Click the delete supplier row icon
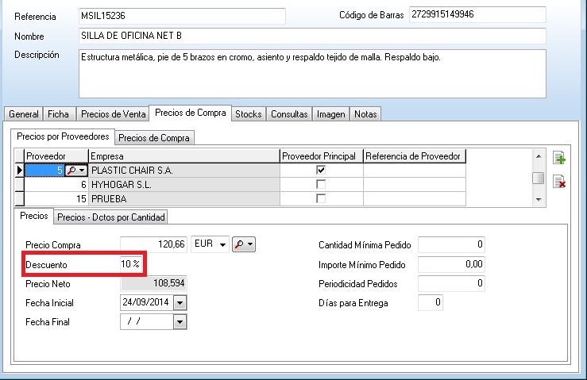This screenshot has width=587, height=380. [x=558, y=182]
